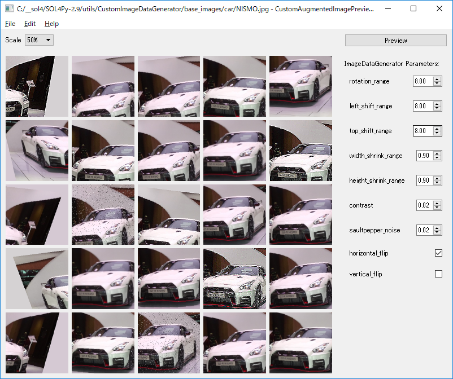The width and height of the screenshot is (453, 379).
Task: Select the thumbnail in row two, column four
Action: pyautogui.click(x=234, y=151)
